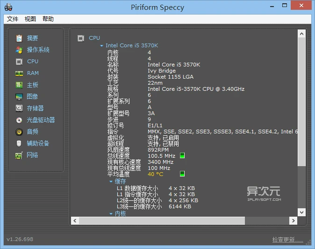Viewport: 315px width, 249px height.
Task: Click the L3统一的缓存大小 row
Action: coord(154,206)
